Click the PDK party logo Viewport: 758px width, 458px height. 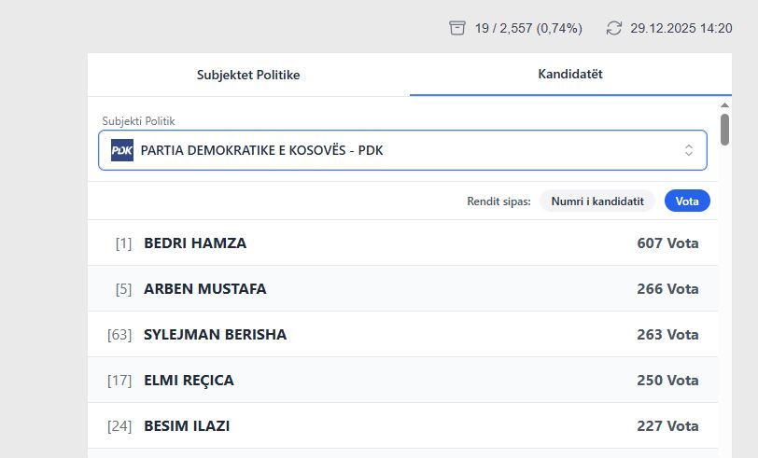122,150
